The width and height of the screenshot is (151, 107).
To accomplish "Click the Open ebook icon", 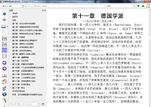I will tap(4, 26).
